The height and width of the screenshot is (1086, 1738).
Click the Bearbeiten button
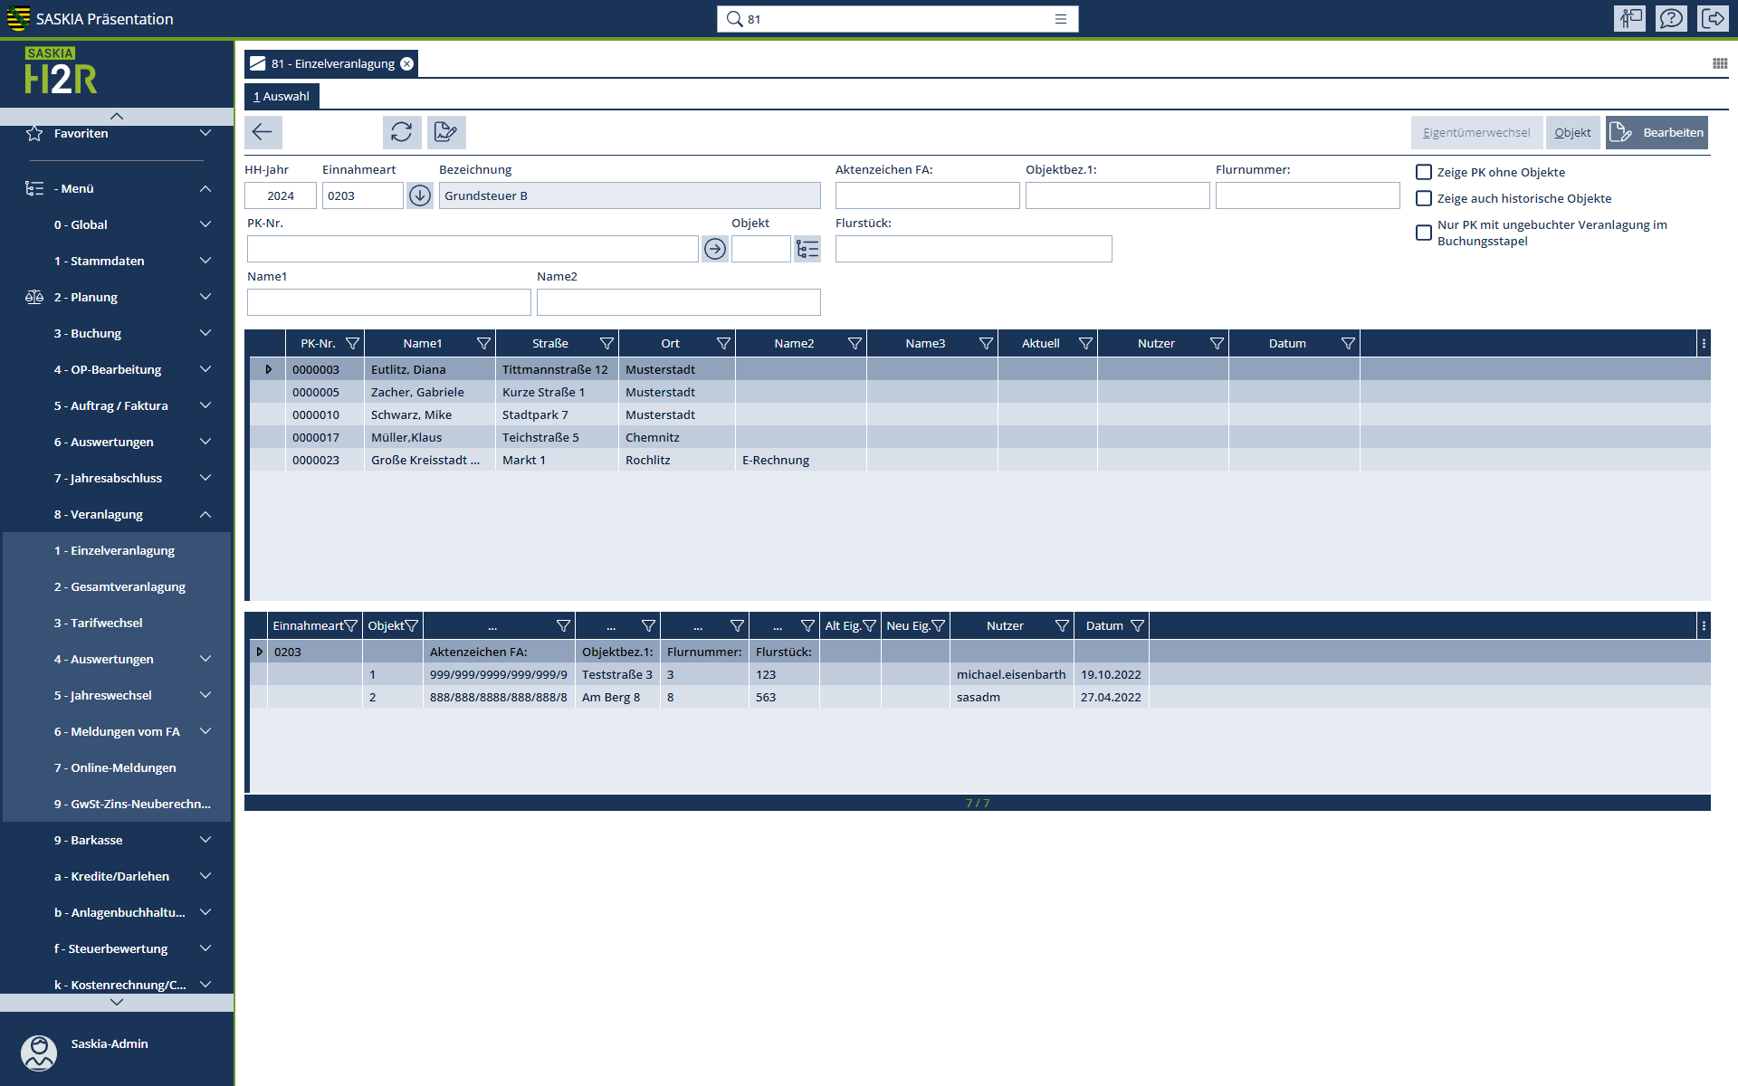click(x=1657, y=132)
